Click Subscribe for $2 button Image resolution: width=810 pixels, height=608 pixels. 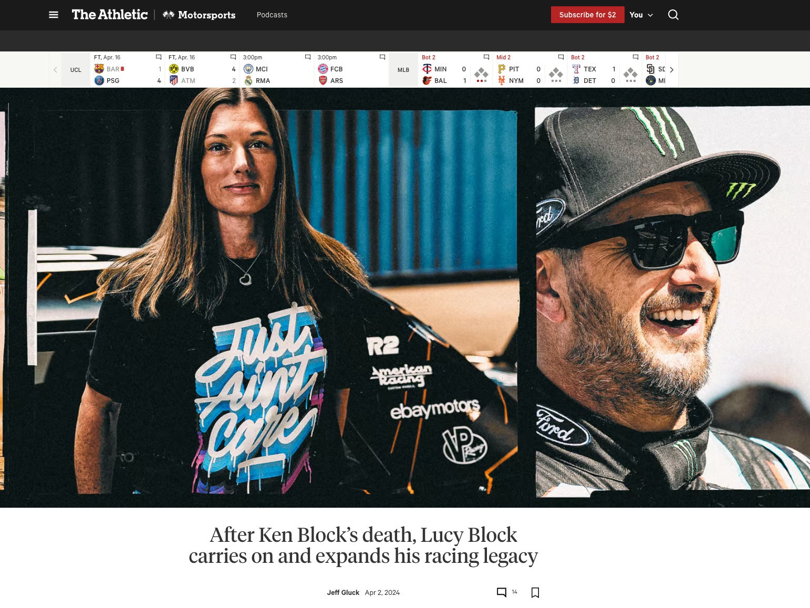pyautogui.click(x=587, y=15)
